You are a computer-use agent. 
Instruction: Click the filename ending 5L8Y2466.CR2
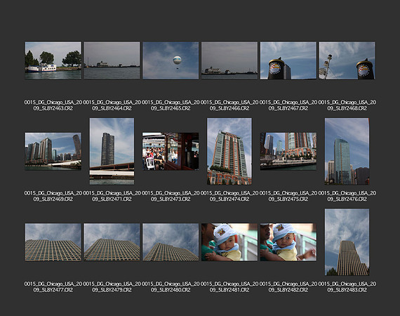pos(229,105)
